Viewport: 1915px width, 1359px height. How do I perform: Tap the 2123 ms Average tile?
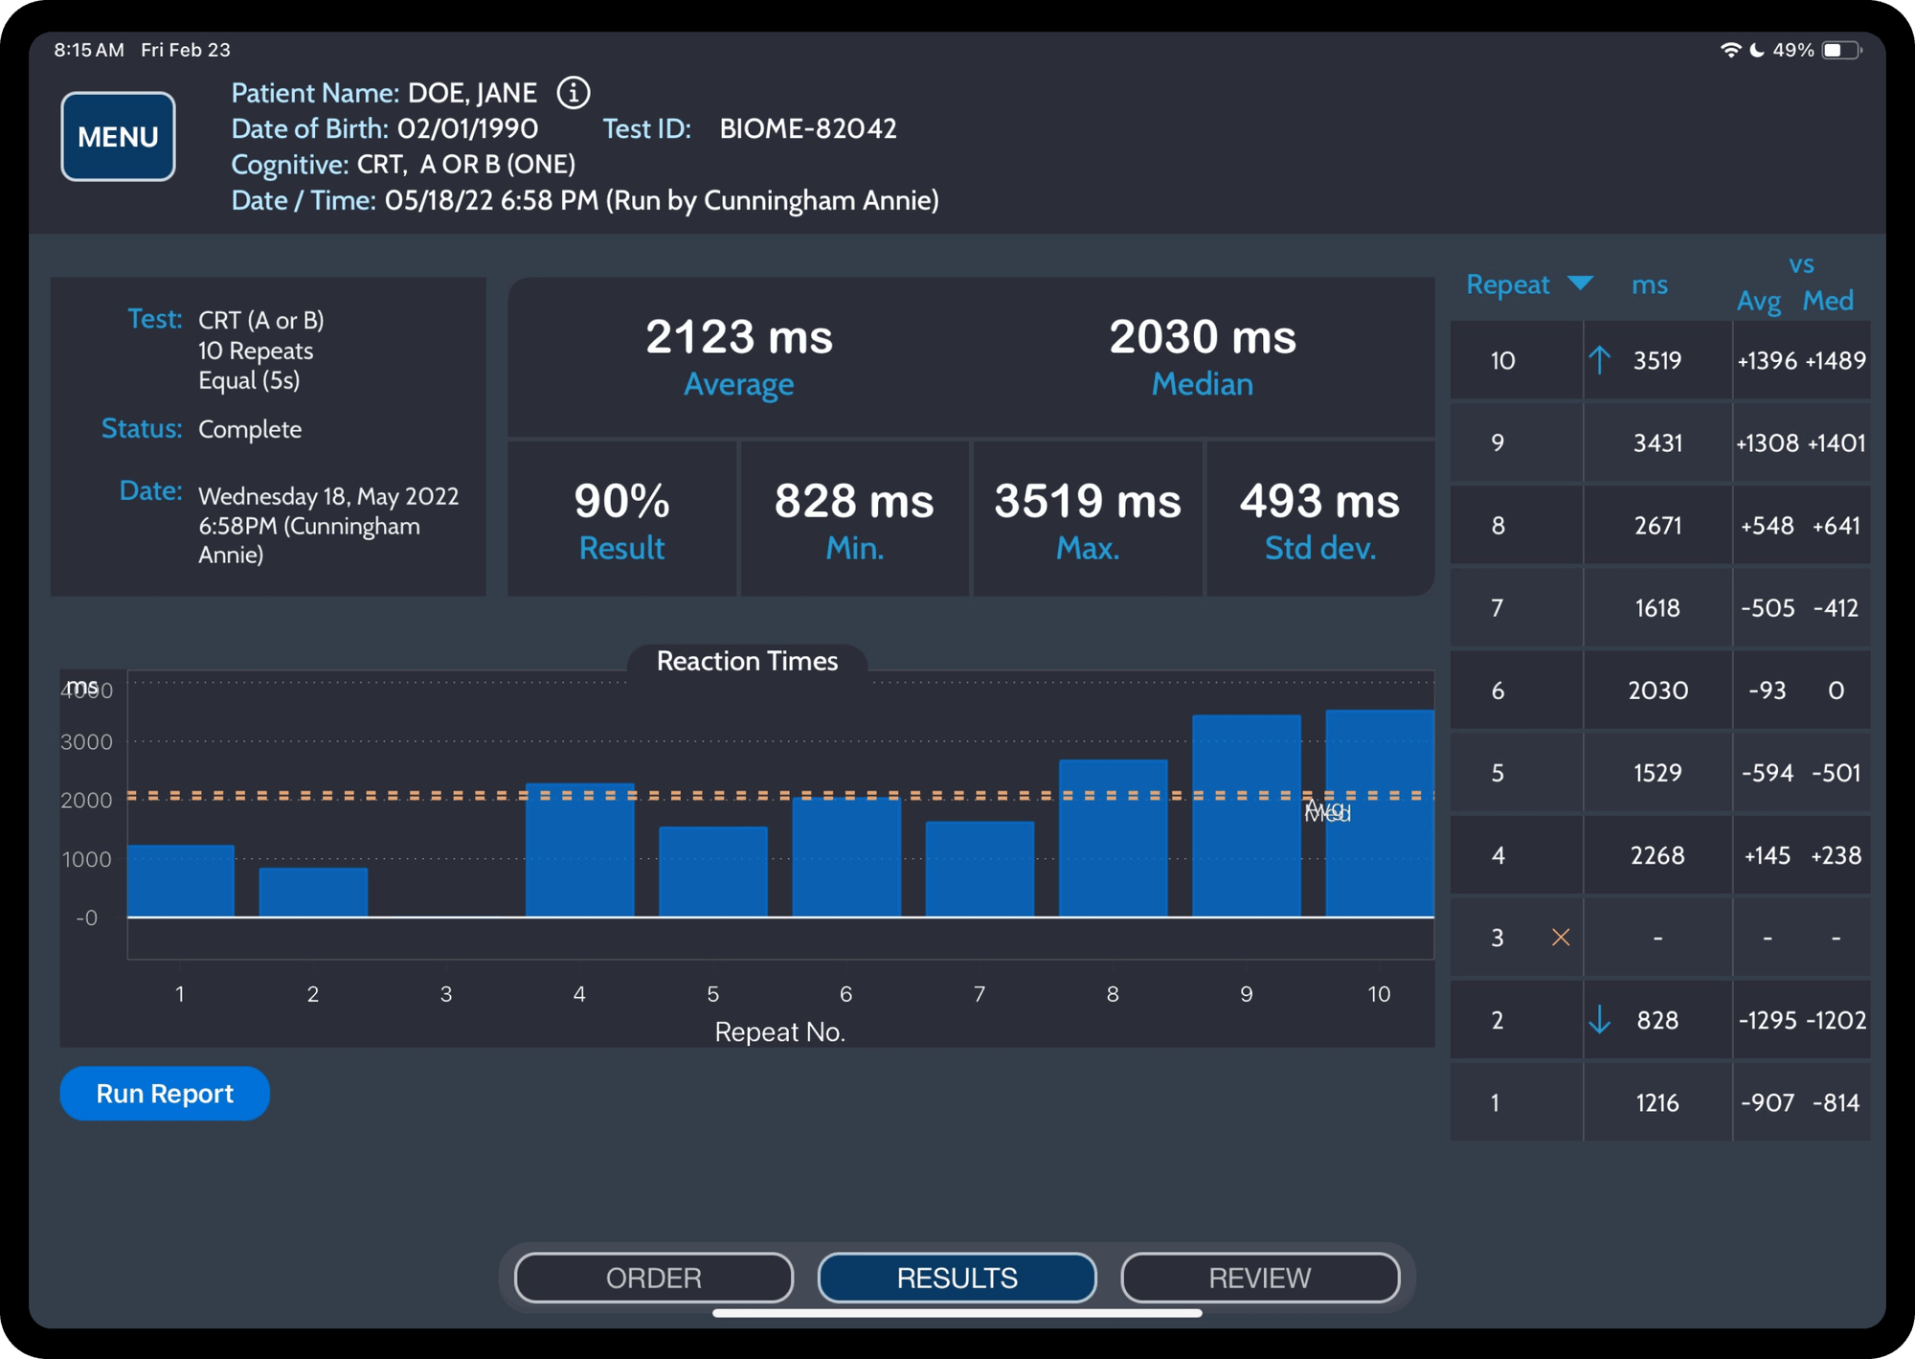(x=738, y=357)
